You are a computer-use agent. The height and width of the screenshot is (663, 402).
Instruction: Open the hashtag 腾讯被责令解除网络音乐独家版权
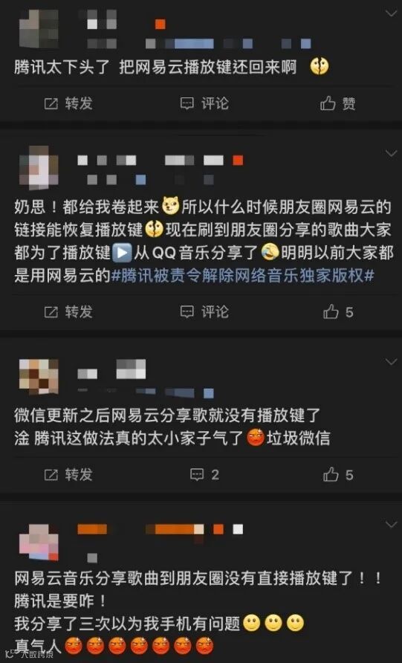pos(243,276)
